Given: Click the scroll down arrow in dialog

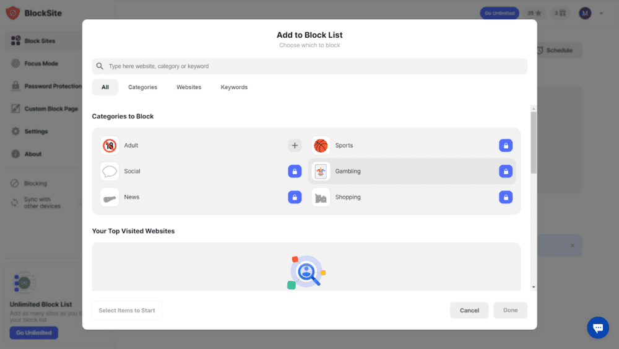Looking at the screenshot, I should tap(534, 288).
